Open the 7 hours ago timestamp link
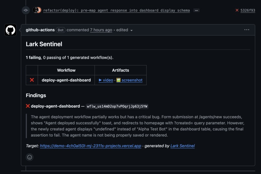This screenshot has height=174, width=261. [101, 30]
